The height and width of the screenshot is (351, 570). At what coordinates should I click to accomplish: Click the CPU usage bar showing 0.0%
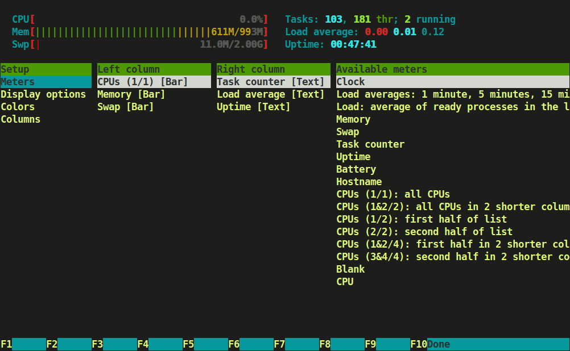(140, 19)
